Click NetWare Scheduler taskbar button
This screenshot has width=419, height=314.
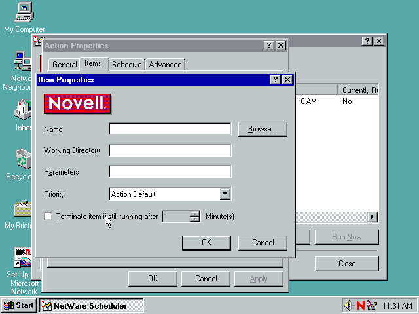coord(92,305)
